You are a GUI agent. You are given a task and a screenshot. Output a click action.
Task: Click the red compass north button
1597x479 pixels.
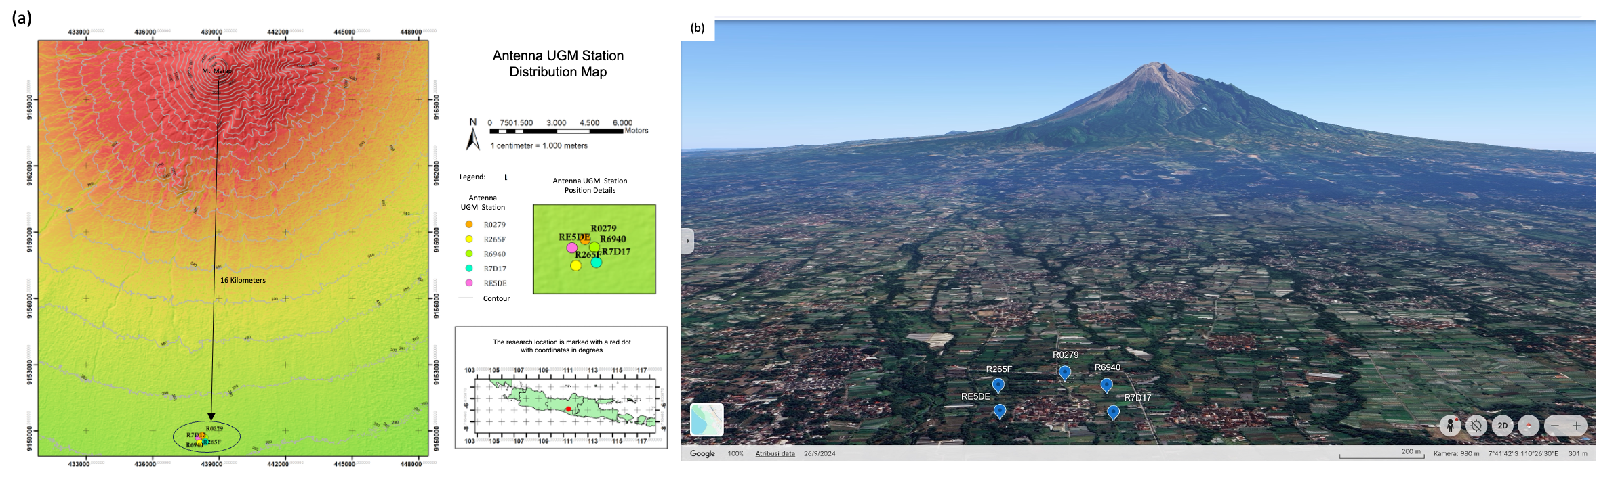pyautogui.click(x=1529, y=426)
